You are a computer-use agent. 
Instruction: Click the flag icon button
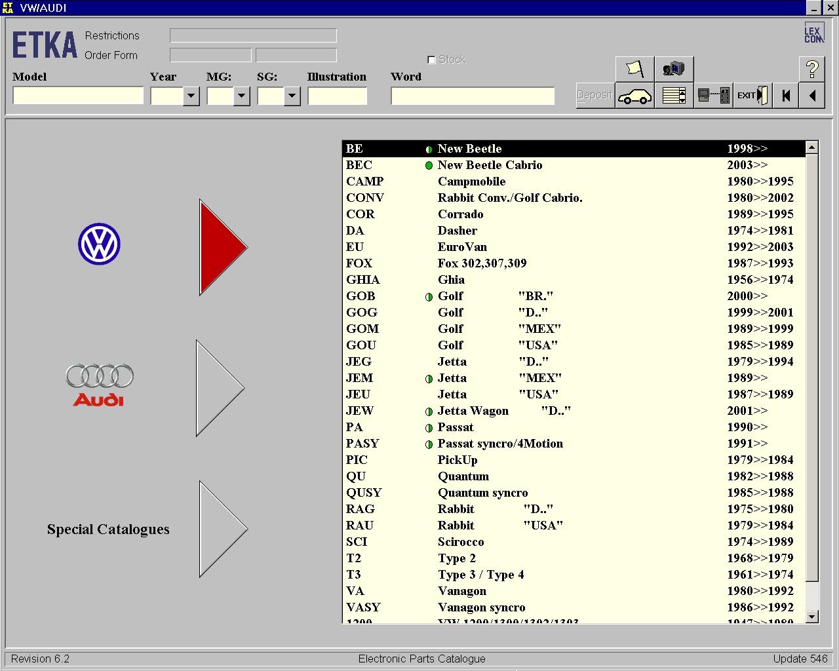click(x=634, y=69)
